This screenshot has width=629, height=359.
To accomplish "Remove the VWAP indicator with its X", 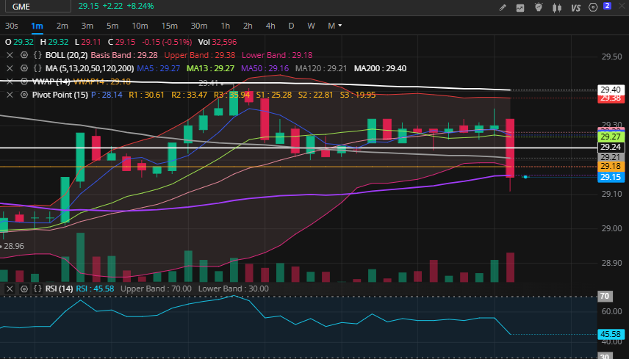I will 10,81.
